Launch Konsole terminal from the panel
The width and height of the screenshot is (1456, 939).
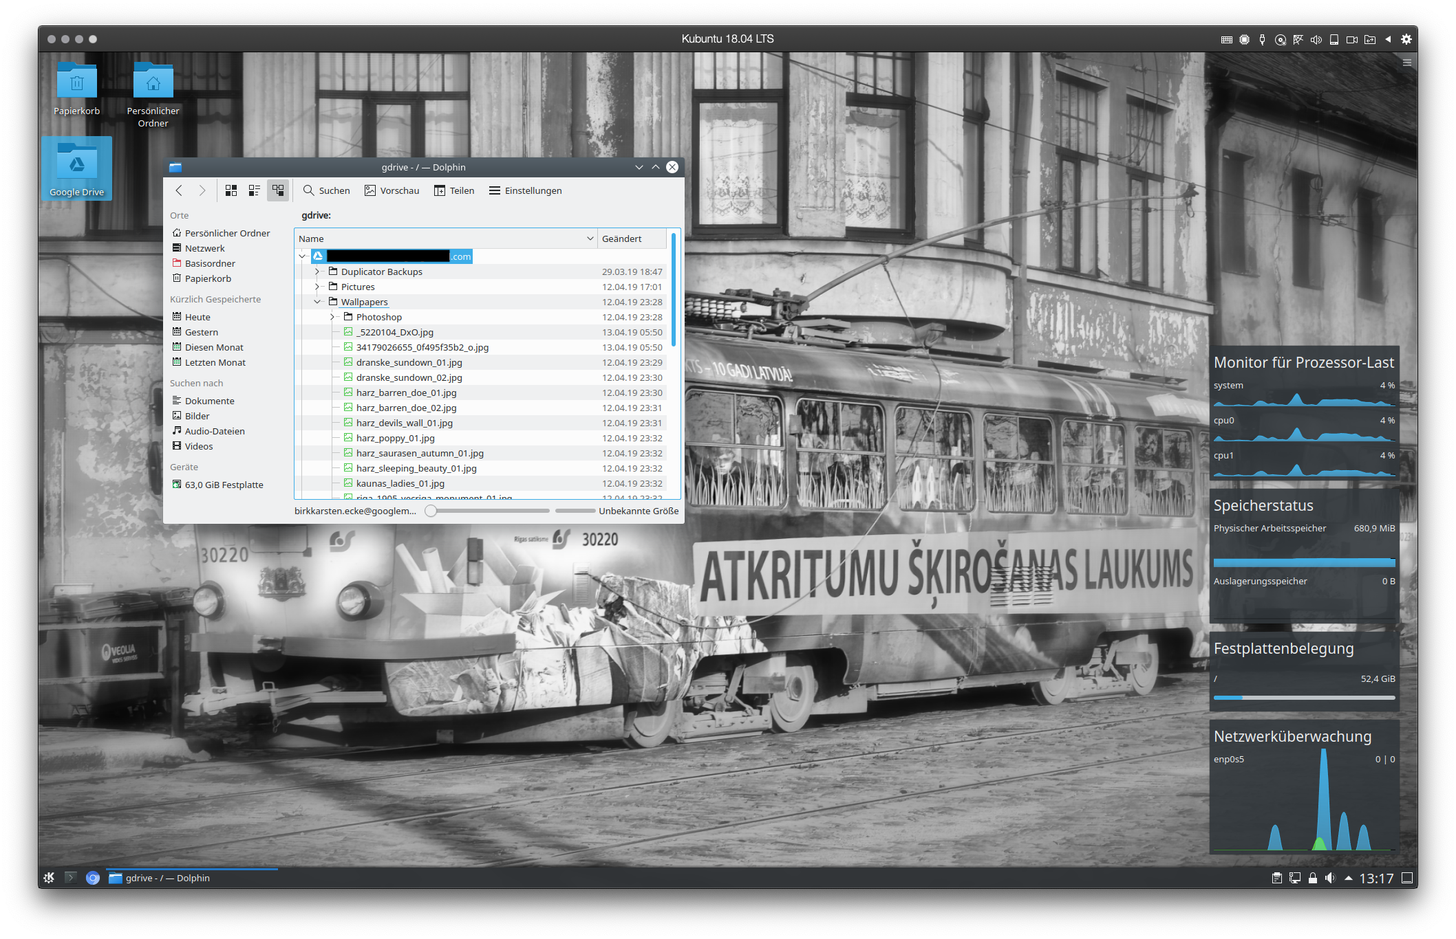70,878
